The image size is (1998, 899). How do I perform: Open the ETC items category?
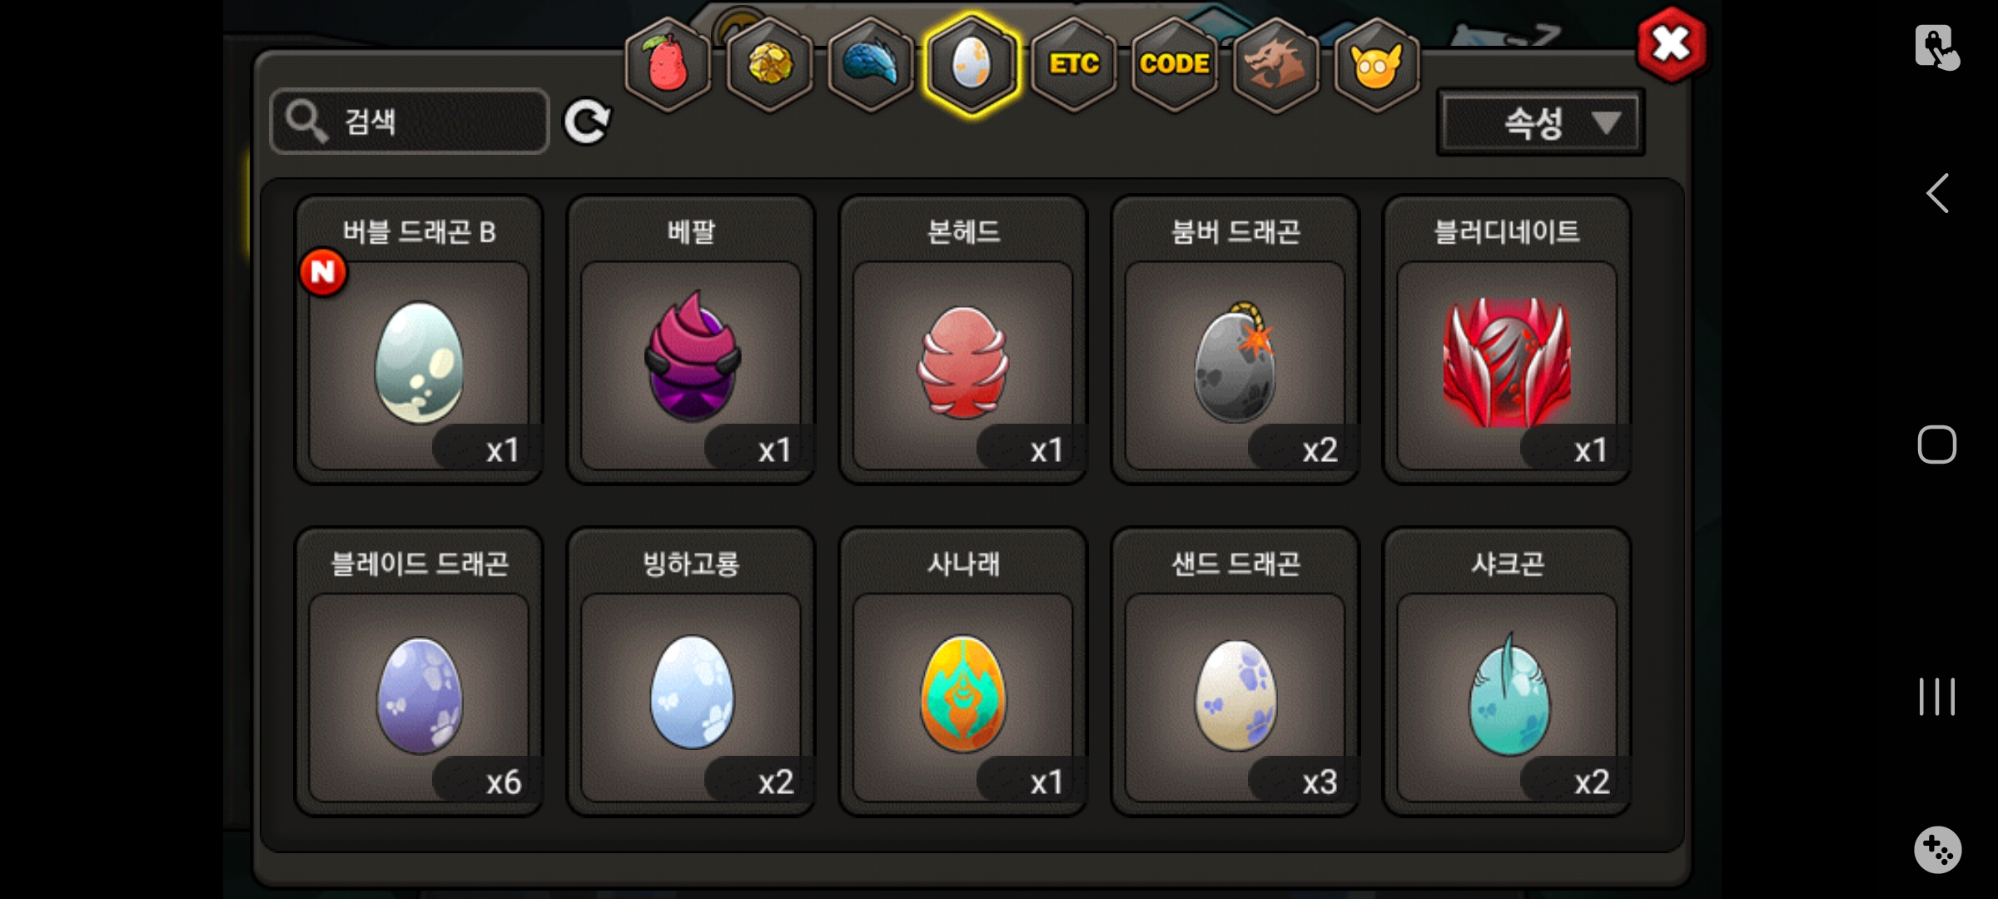1074,64
